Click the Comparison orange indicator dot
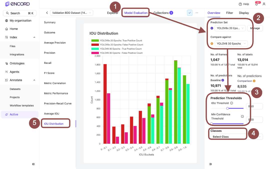This screenshot has height=169, width=270. [x=254, y=81]
